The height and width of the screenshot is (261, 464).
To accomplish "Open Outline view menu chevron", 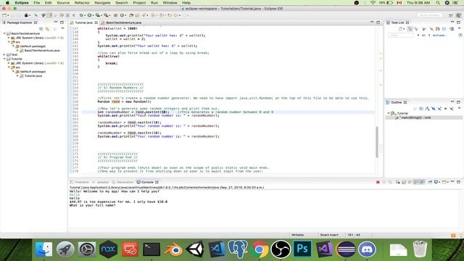I will [x=459, y=108].
